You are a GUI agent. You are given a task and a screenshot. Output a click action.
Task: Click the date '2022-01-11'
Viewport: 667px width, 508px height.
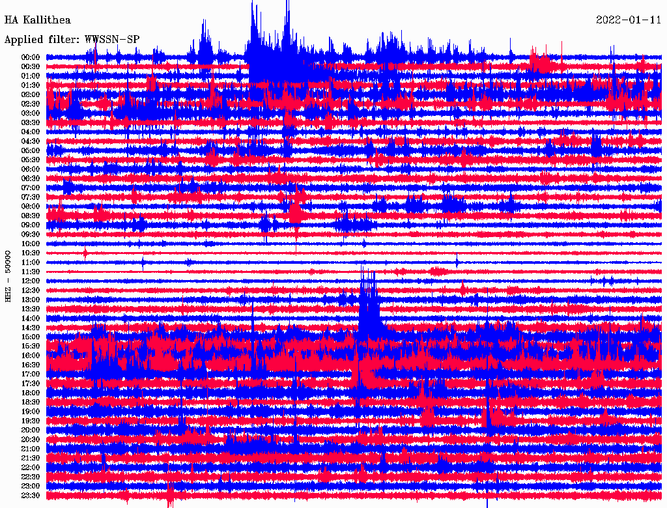629,20
